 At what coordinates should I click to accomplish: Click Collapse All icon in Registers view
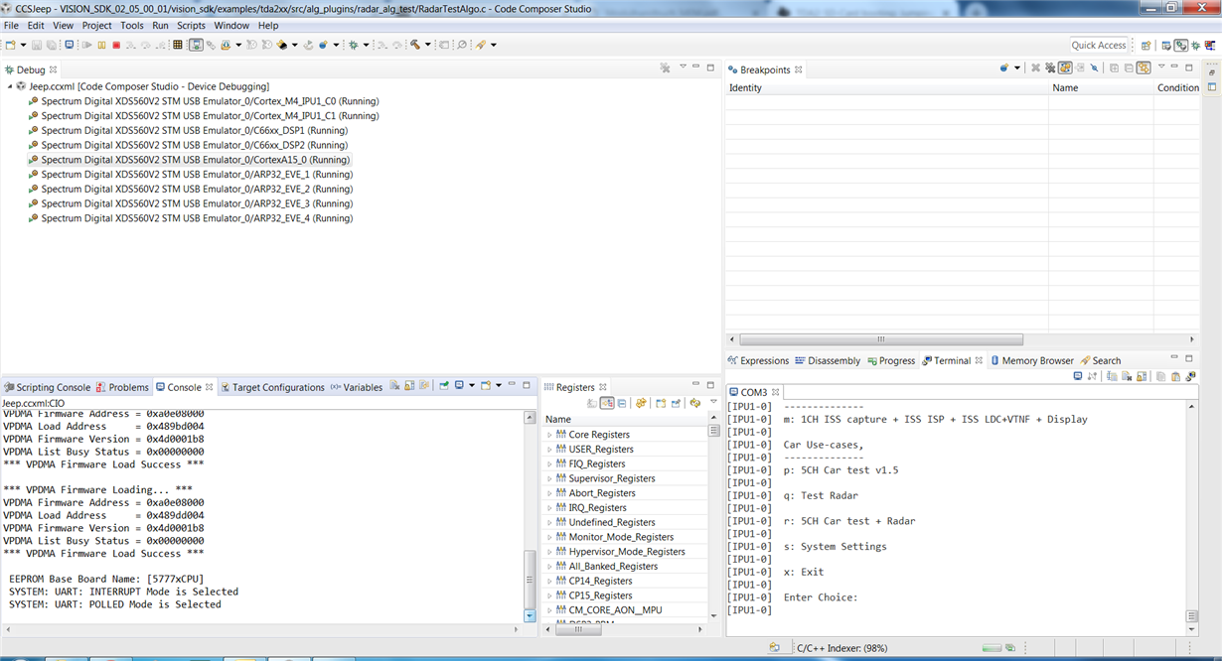[x=621, y=403]
